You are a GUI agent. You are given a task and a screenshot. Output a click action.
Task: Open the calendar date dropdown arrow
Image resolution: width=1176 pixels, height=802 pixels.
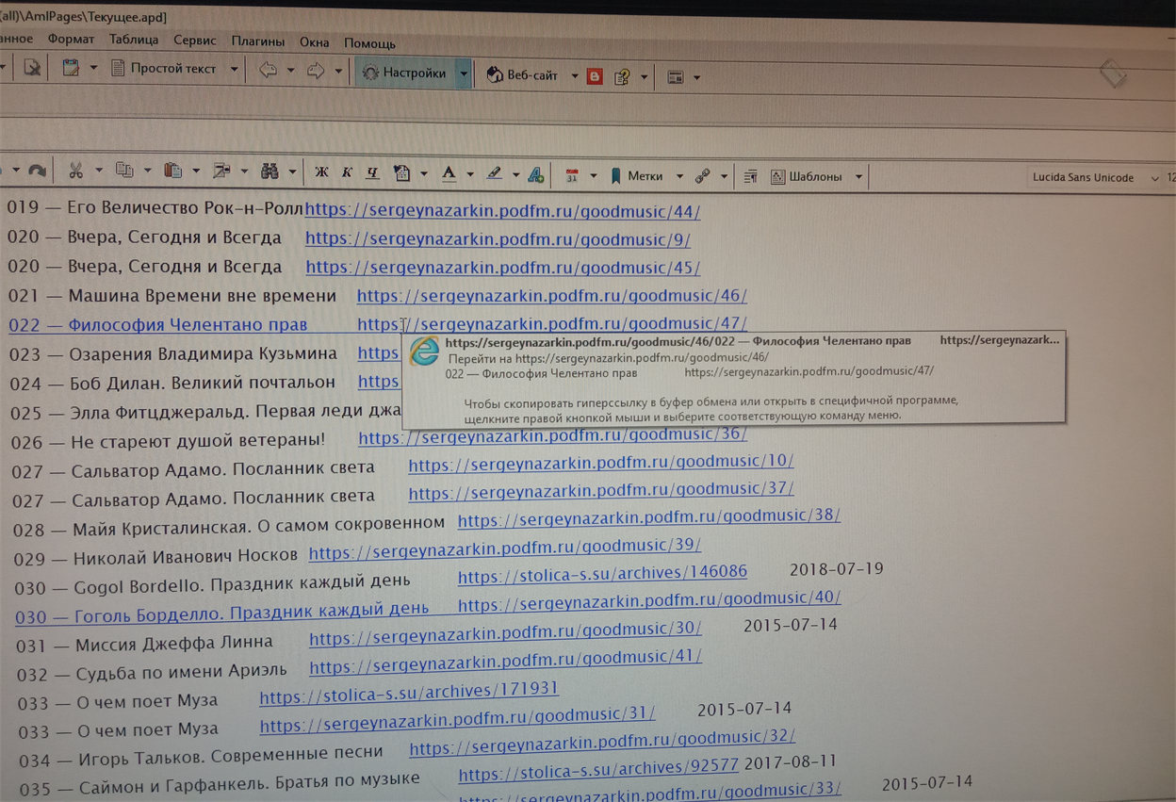(x=593, y=175)
